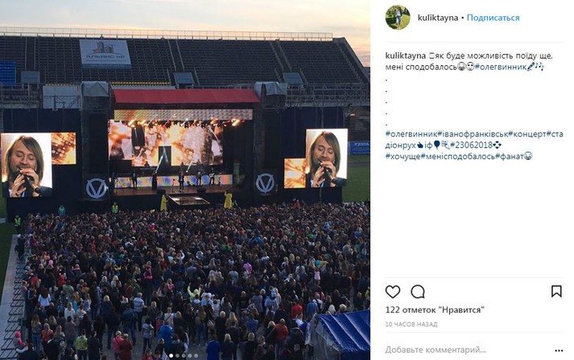Open #23062018 hashtag

pos(472,145)
